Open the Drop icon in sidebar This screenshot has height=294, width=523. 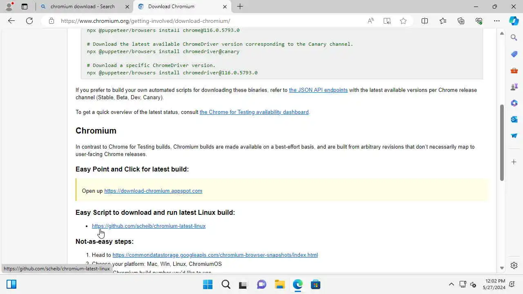click(x=514, y=136)
